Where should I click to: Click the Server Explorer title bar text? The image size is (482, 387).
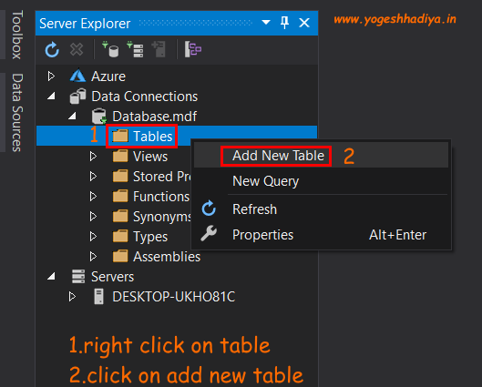(85, 24)
